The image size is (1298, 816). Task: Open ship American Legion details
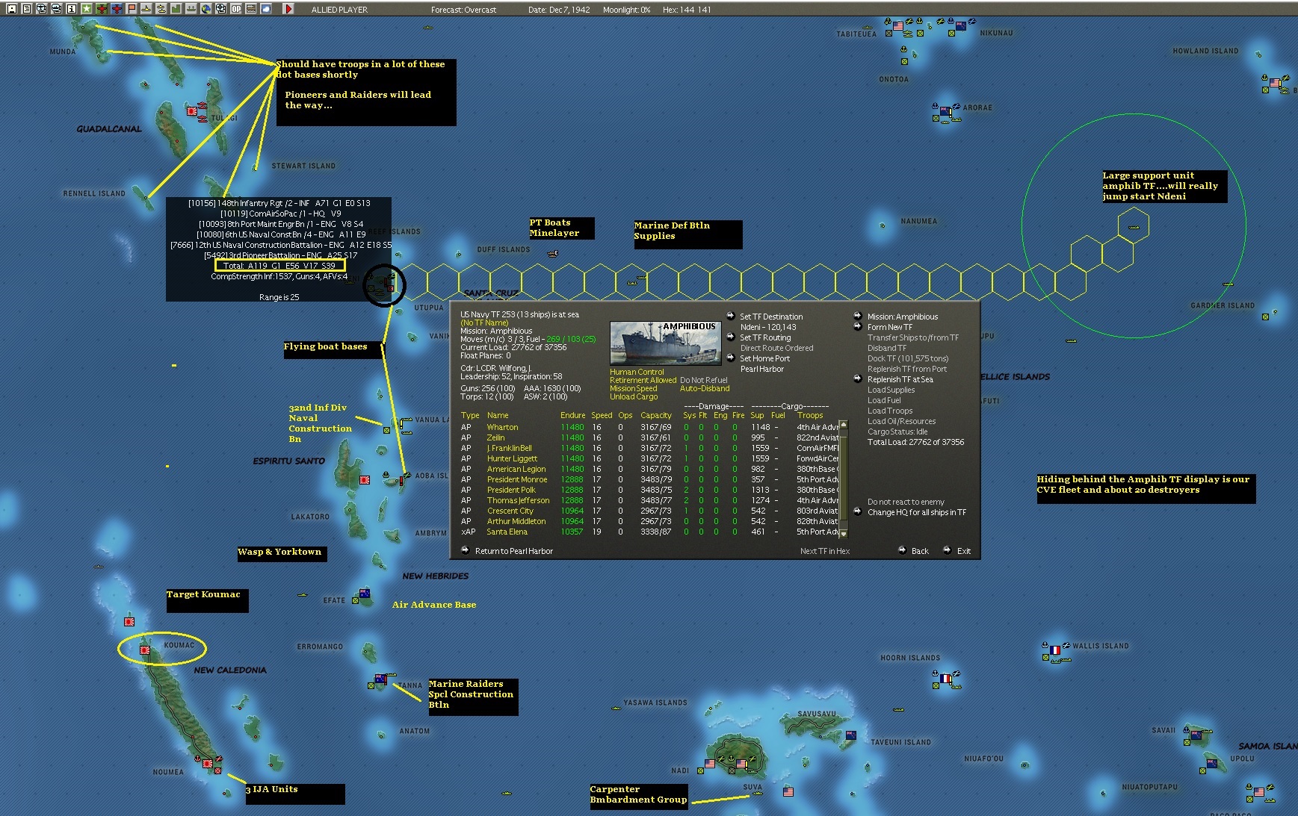pos(516,469)
